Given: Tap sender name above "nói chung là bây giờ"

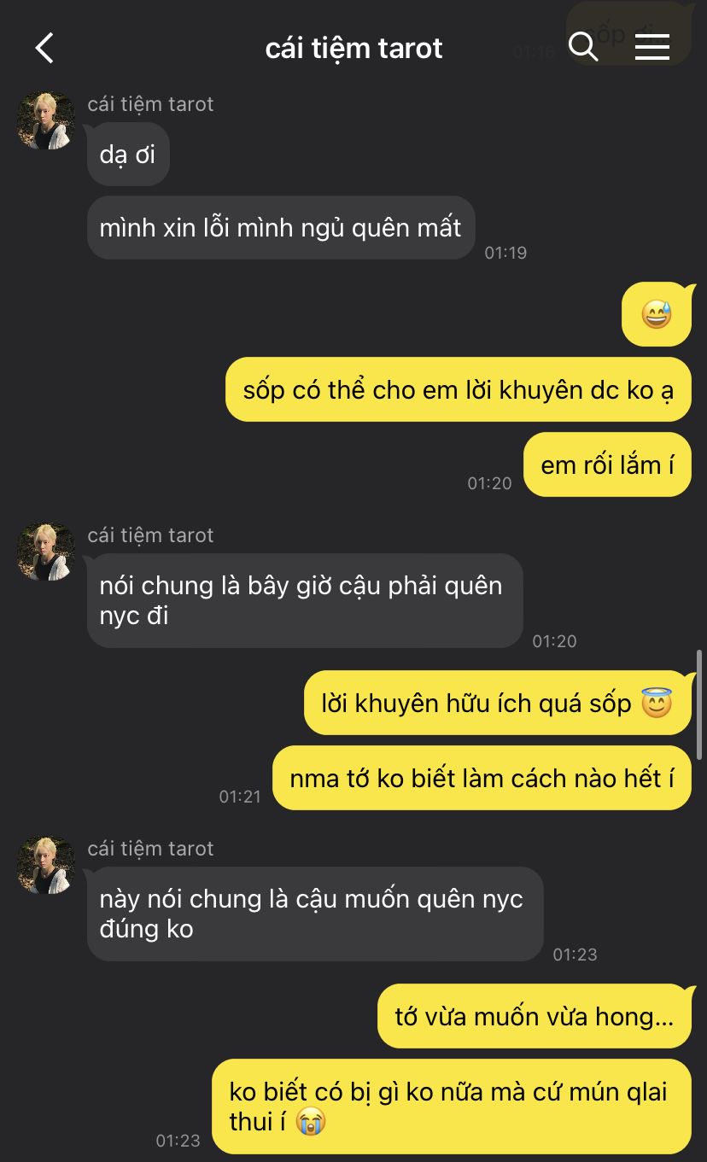Looking at the screenshot, I should pos(150,535).
